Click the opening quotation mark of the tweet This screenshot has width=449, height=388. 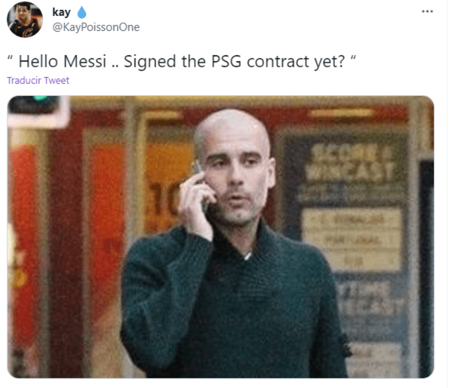tap(10, 58)
